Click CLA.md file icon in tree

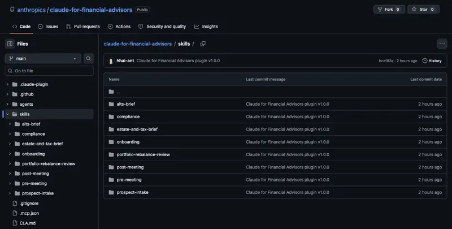pyautogui.click(x=15, y=223)
